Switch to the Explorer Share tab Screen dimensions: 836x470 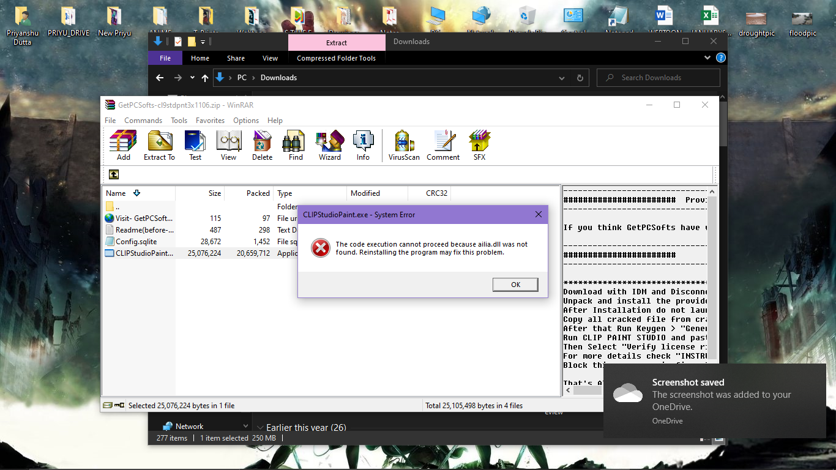click(236, 58)
